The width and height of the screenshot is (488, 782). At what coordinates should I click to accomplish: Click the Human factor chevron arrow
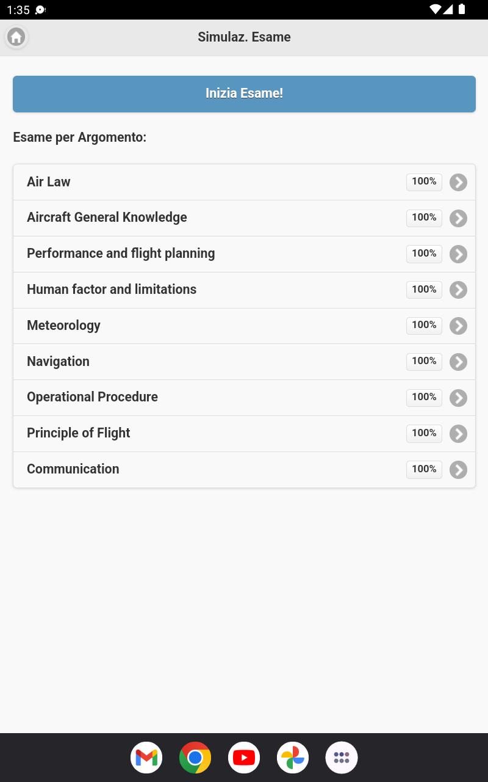coord(458,290)
